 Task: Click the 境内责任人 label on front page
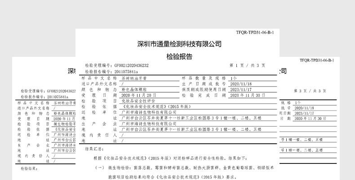click(x=99, y=135)
